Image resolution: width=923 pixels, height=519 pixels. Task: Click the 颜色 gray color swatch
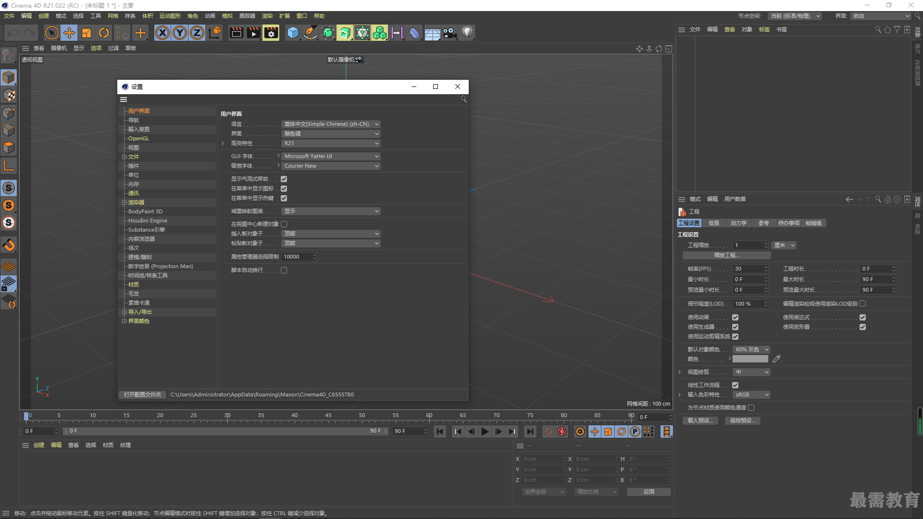(x=750, y=359)
